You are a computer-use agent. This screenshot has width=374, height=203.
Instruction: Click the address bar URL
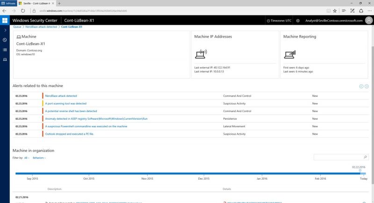pos(83,11)
